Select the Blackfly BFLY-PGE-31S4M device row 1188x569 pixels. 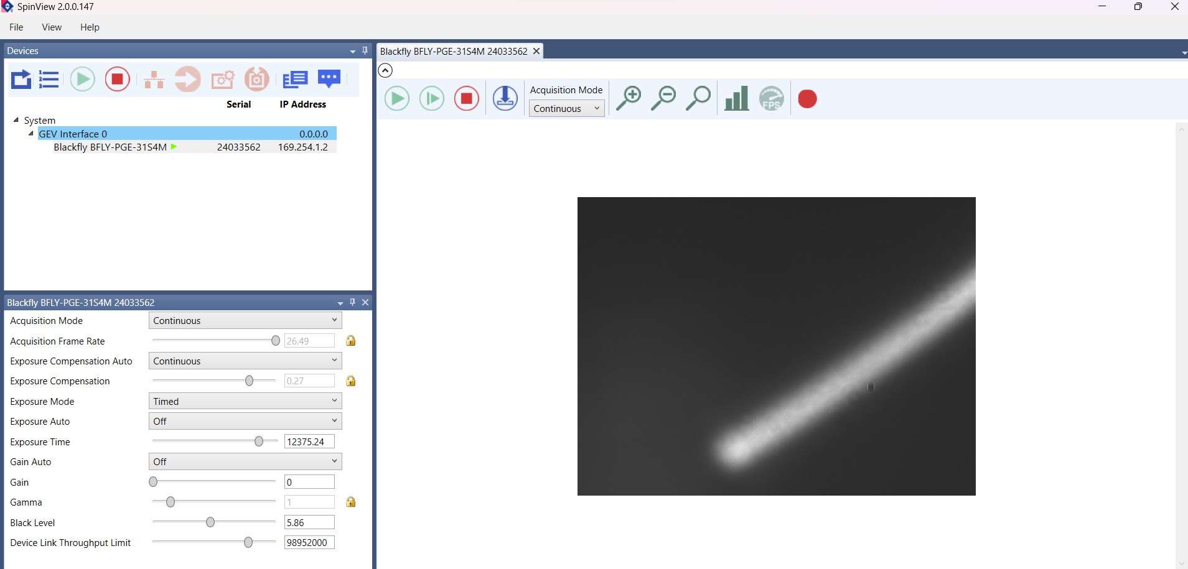[x=110, y=147]
